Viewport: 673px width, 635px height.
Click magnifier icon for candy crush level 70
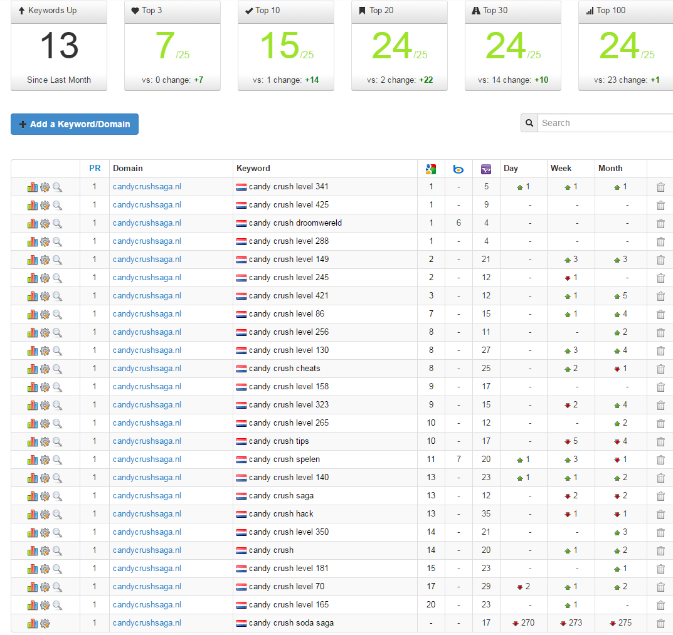click(x=57, y=587)
